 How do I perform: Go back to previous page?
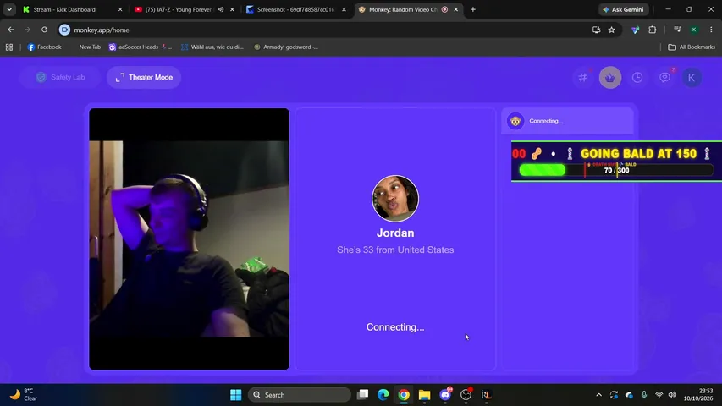(x=11, y=30)
